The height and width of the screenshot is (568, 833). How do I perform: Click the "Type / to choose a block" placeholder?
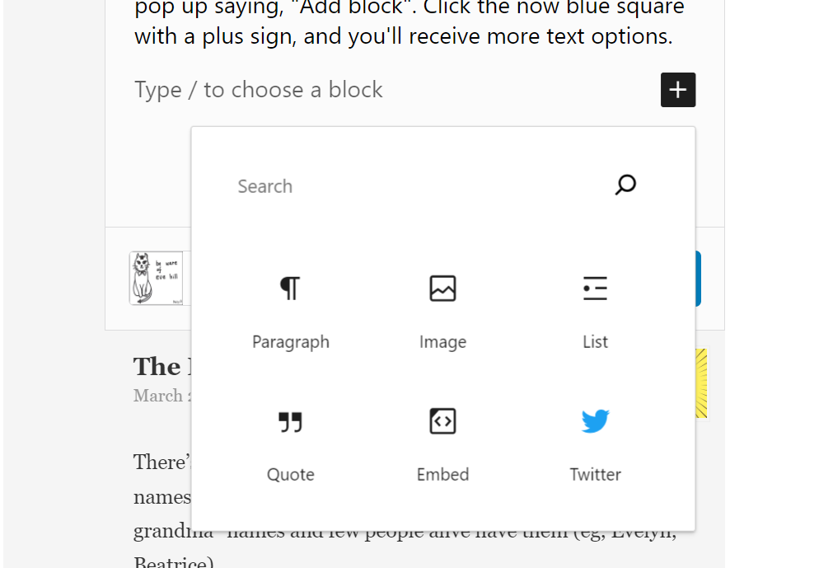pyautogui.click(x=259, y=90)
